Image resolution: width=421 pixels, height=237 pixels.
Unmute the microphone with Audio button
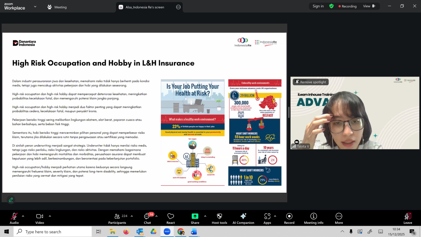[14, 219]
